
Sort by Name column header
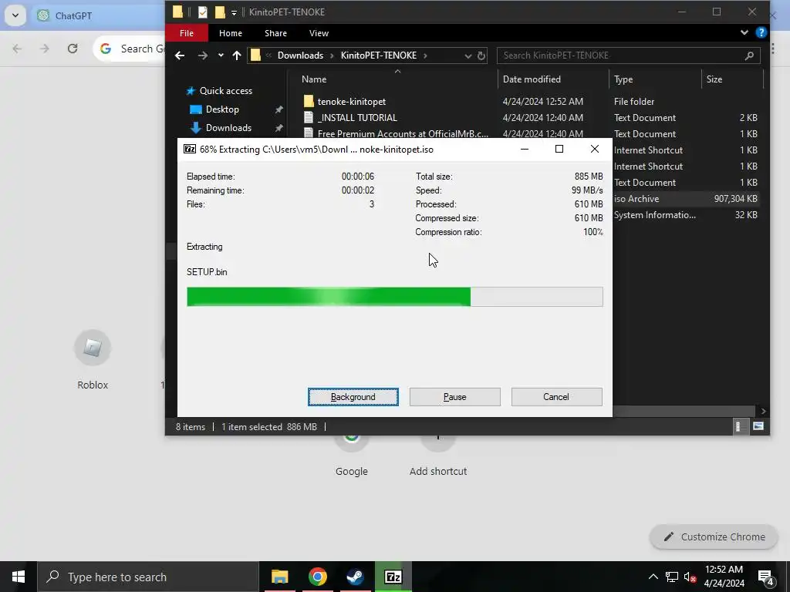[314, 79]
